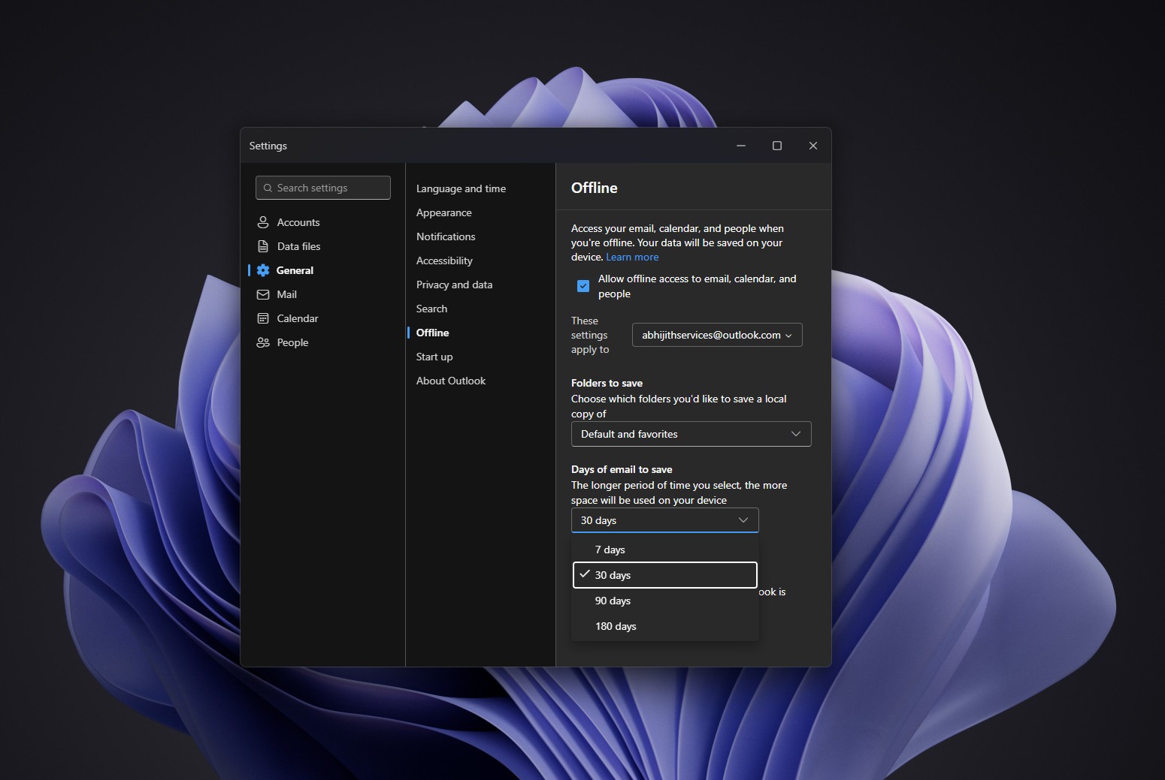The height and width of the screenshot is (780, 1165).
Task: Click the Accounts person icon
Action: tap(263, 222)
